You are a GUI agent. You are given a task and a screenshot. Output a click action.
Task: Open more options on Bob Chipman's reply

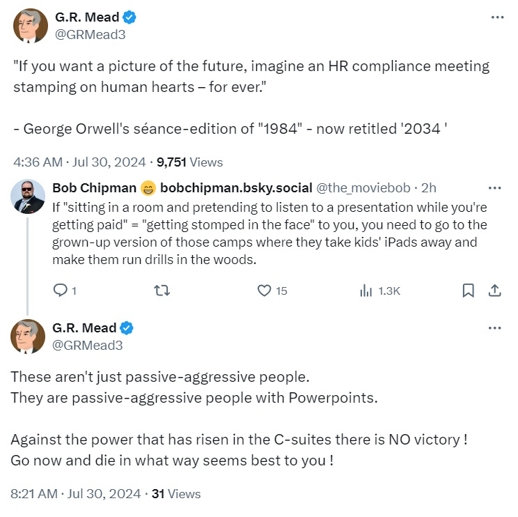tap(494, 188)
